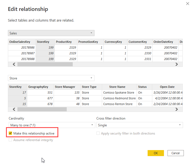Toggle Make this relationship active checkbox
The height and width of the screenshot is (164, 192).
point(10,133)
